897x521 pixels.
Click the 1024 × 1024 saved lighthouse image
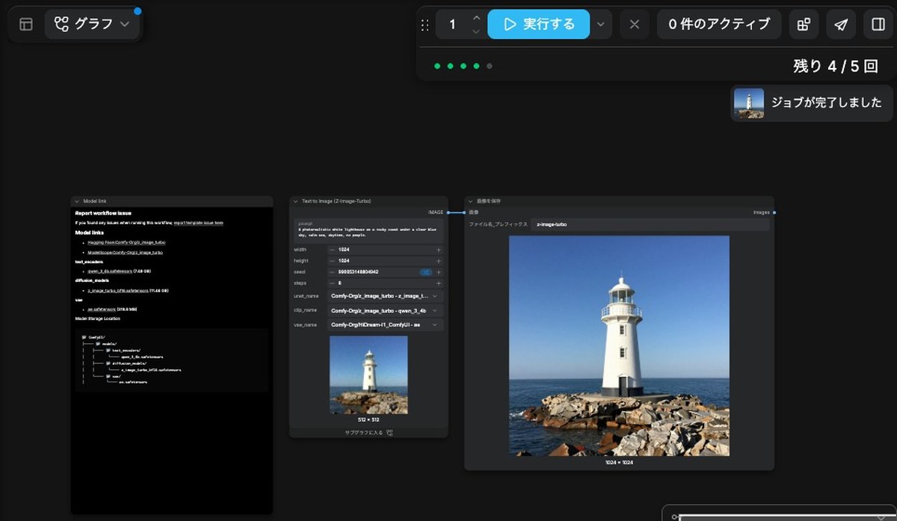click(x=619, y=345)
